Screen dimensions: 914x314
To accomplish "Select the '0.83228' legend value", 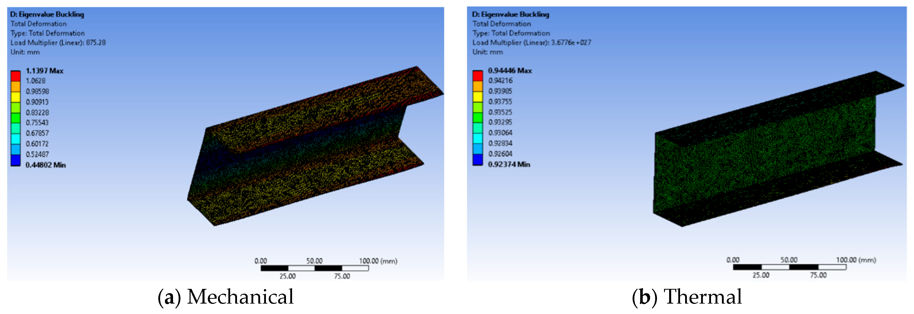I will point(37,113).
